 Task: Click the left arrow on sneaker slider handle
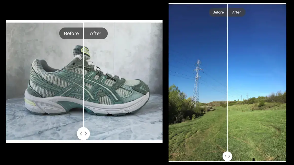click(x=81, y=134)
